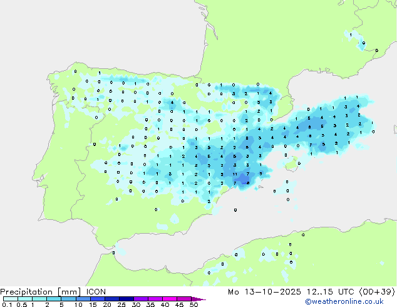
Task: Click the legend label "25"
Action: coord(121,304)
